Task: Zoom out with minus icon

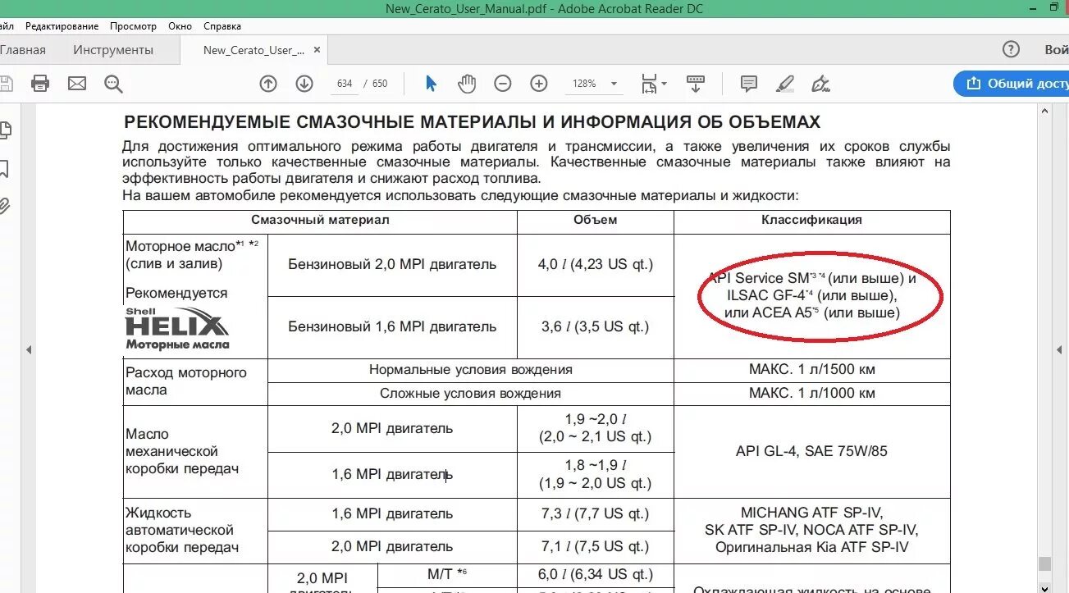Action: [503, 83]
